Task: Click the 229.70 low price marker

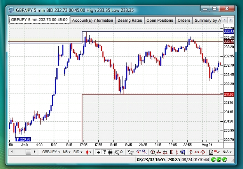Action: click(23, 139)
